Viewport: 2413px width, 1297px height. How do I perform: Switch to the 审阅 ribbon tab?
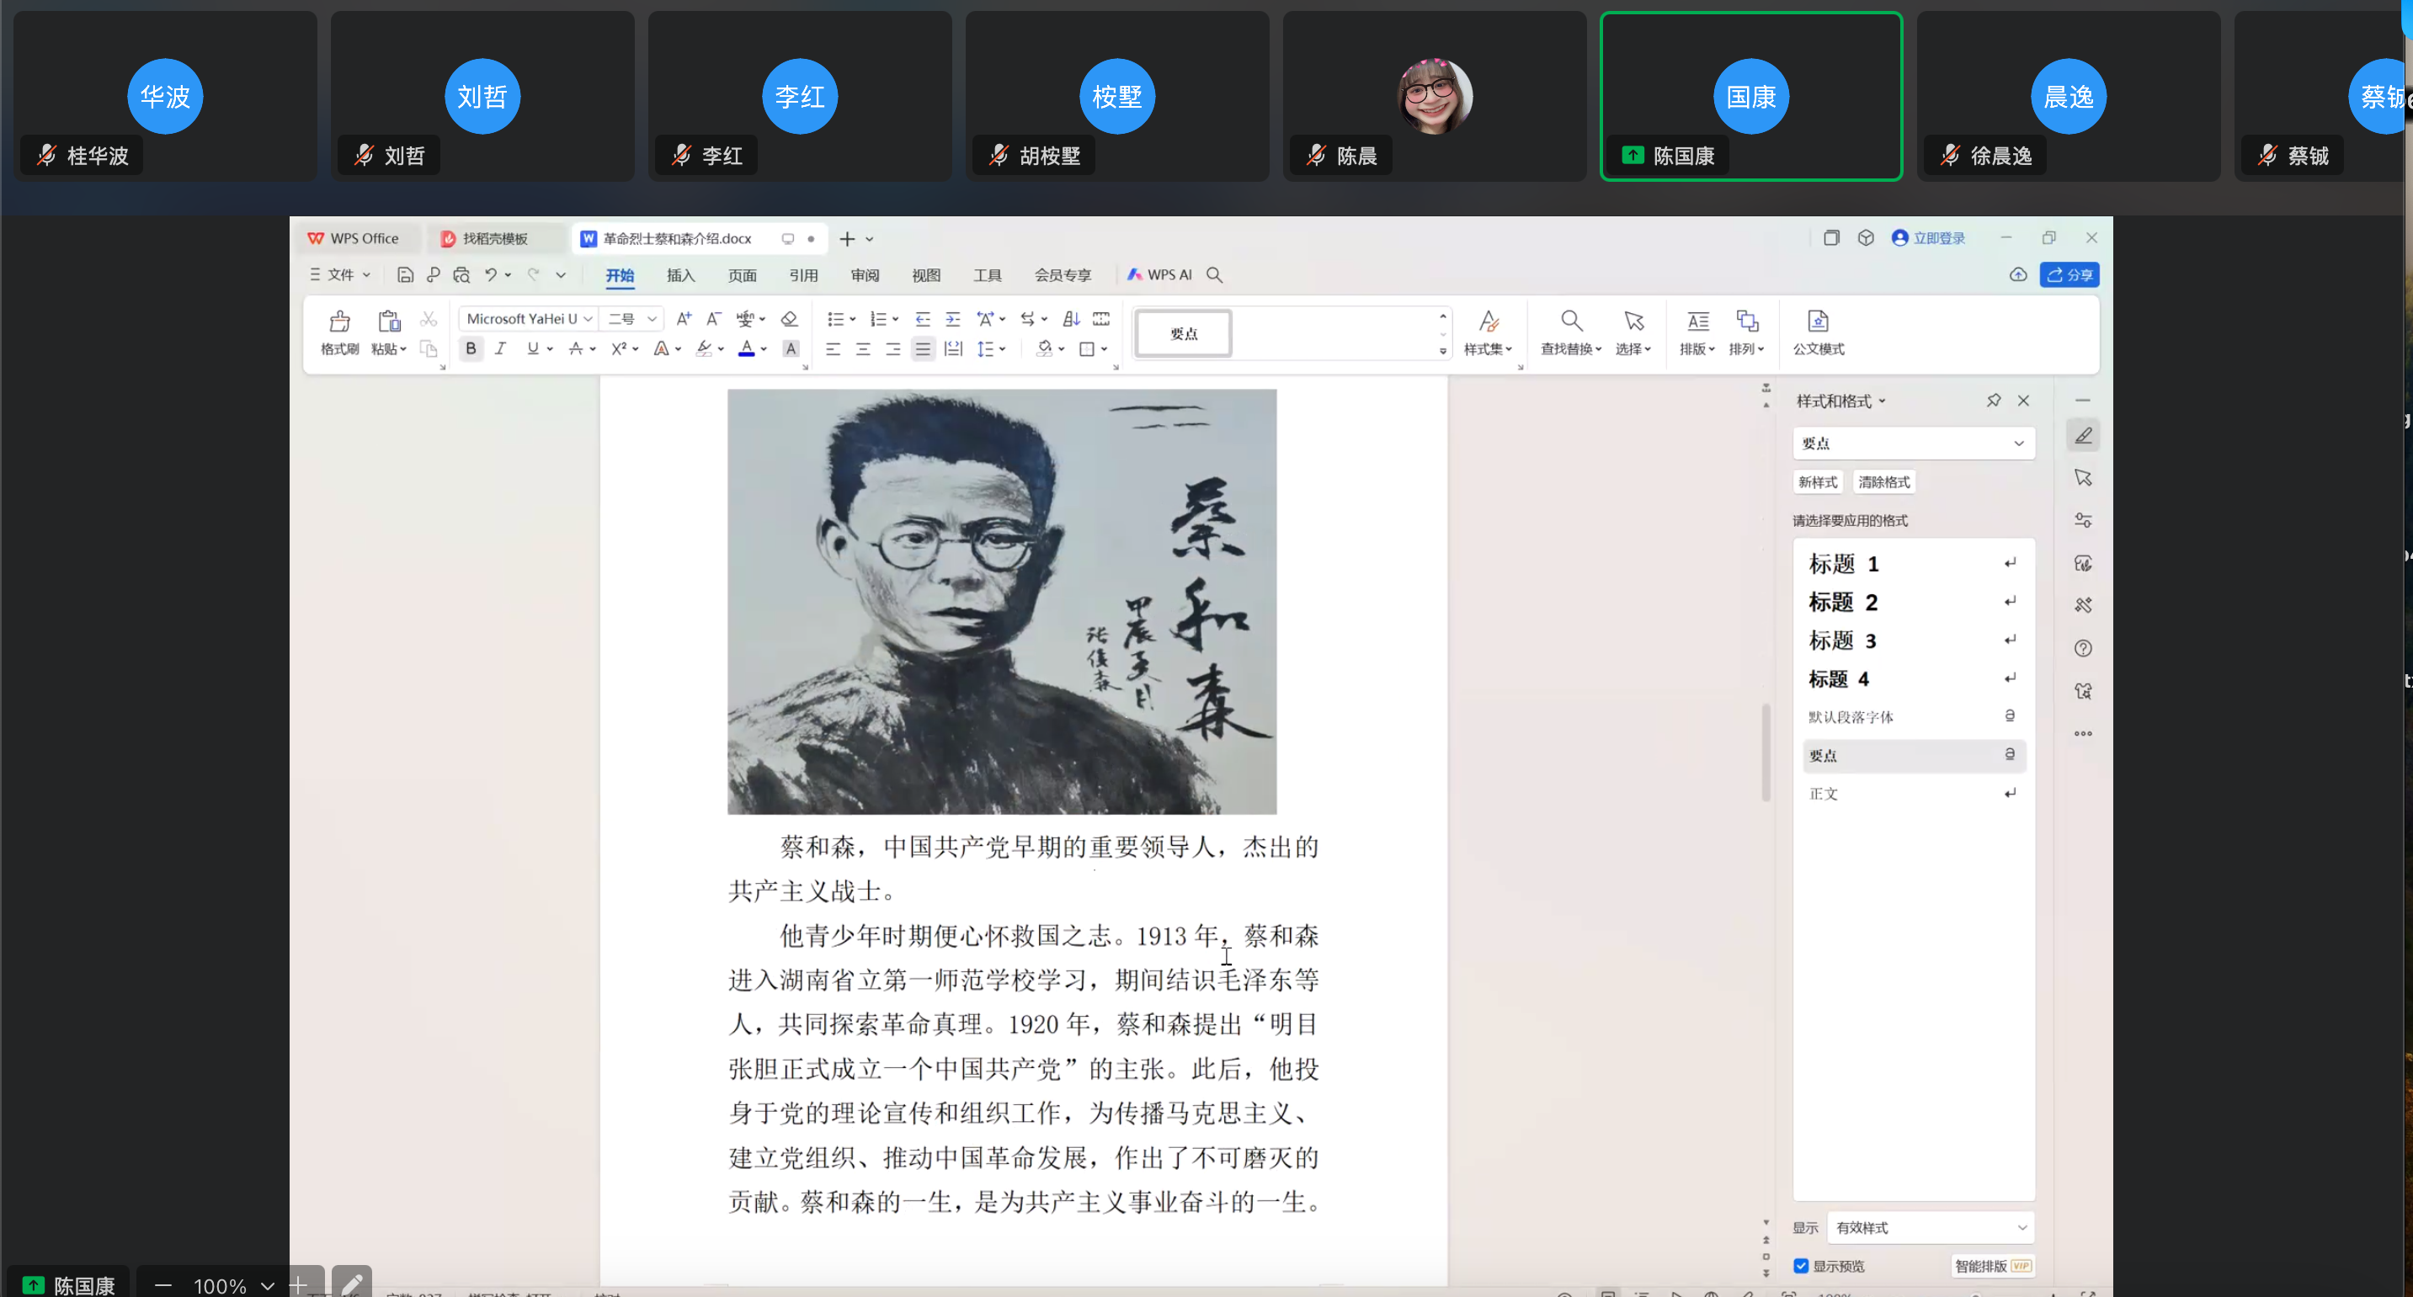(865, 274)
